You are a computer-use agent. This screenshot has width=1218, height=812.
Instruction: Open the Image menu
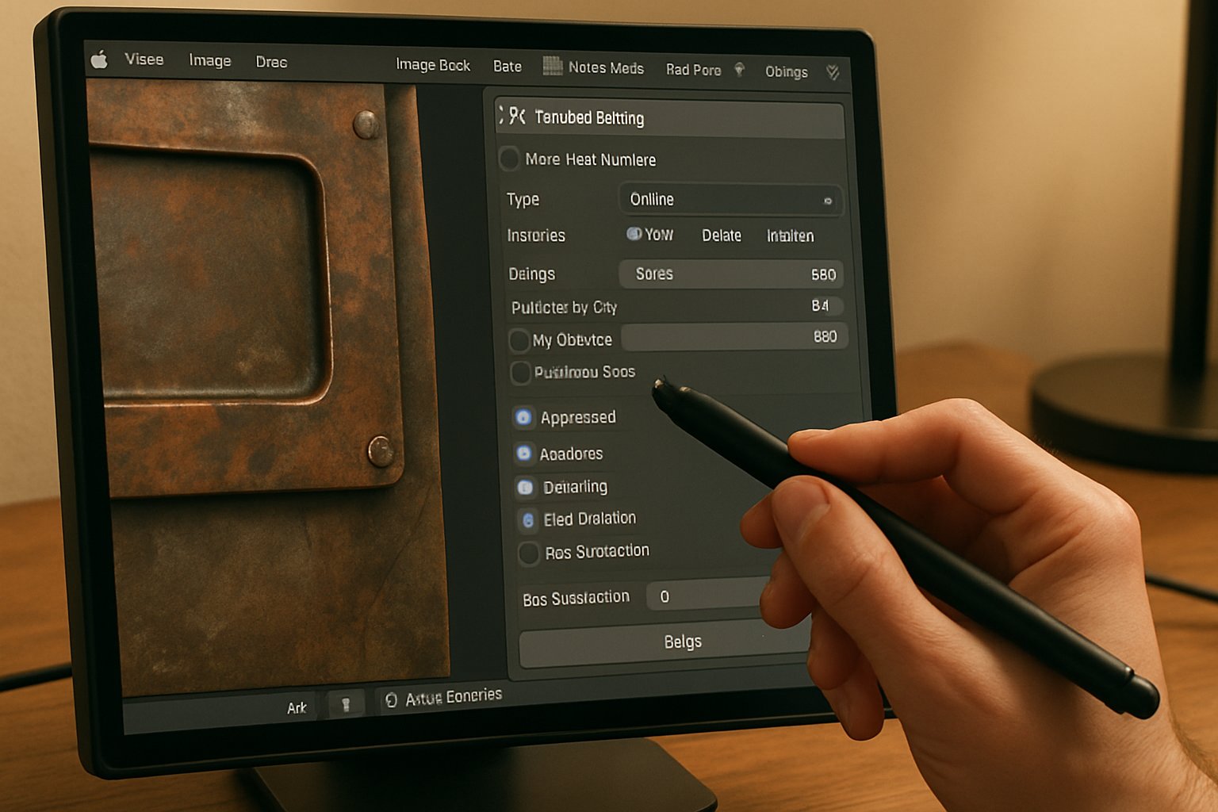point(209,60)
